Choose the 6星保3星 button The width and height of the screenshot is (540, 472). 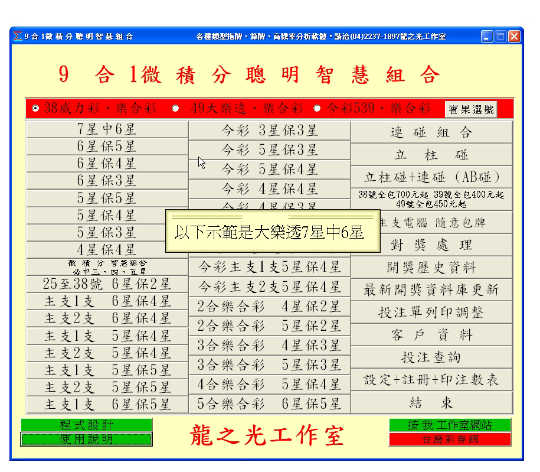107,181
